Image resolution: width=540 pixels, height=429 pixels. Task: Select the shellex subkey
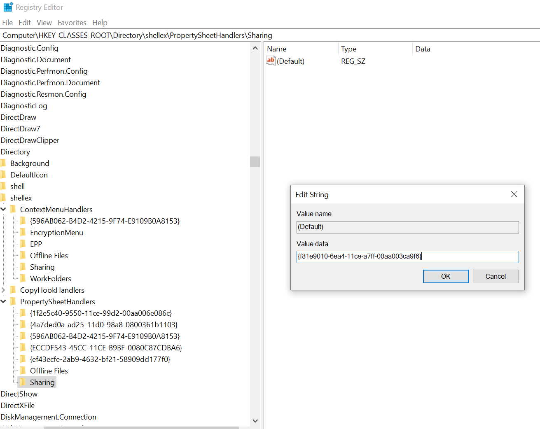21,198
